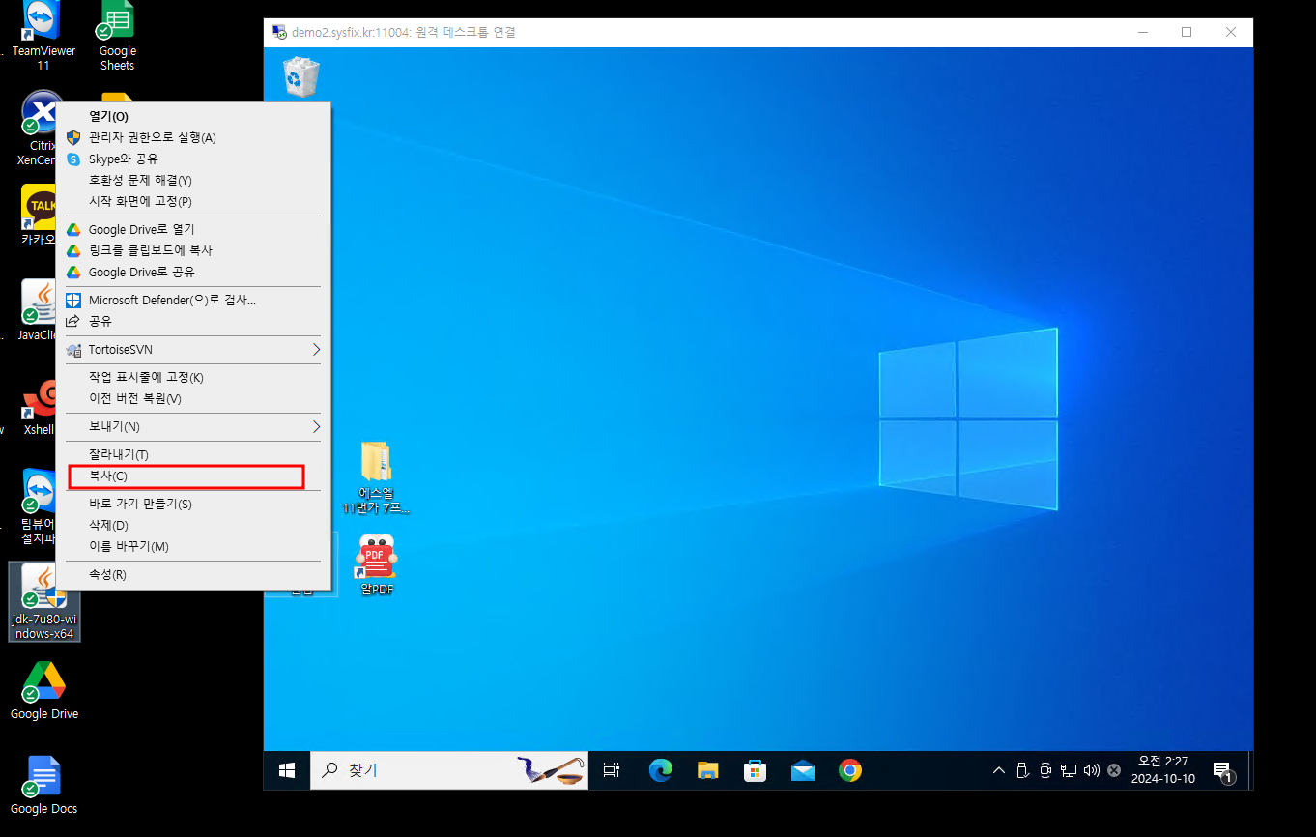Expand the TortoiseSVN submenu
1316x837 pixels.
(193, 349)
